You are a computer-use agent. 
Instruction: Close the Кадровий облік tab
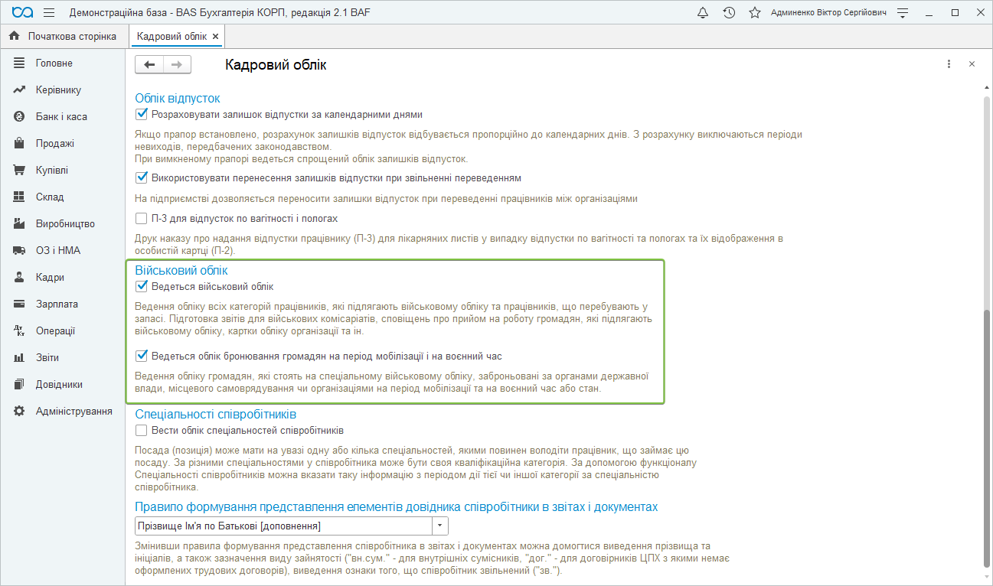pos(215,36)
